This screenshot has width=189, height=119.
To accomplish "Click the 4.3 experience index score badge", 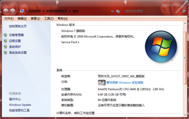I will coord(102,82).
